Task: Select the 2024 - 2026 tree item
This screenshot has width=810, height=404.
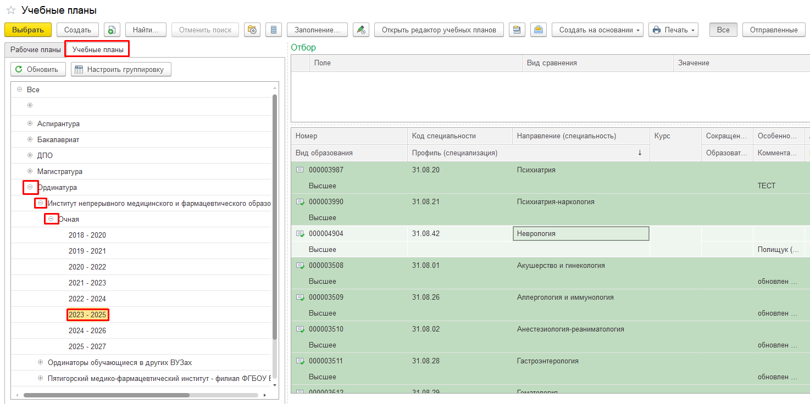Action: pyautogui.click(x=87, y=330)
